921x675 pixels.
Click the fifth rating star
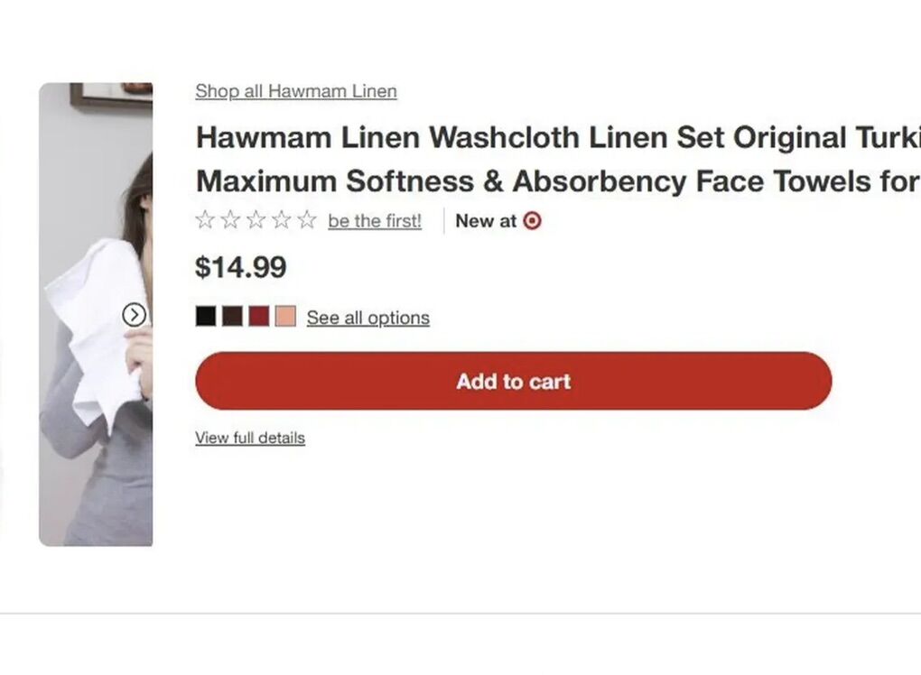(307, 220)
